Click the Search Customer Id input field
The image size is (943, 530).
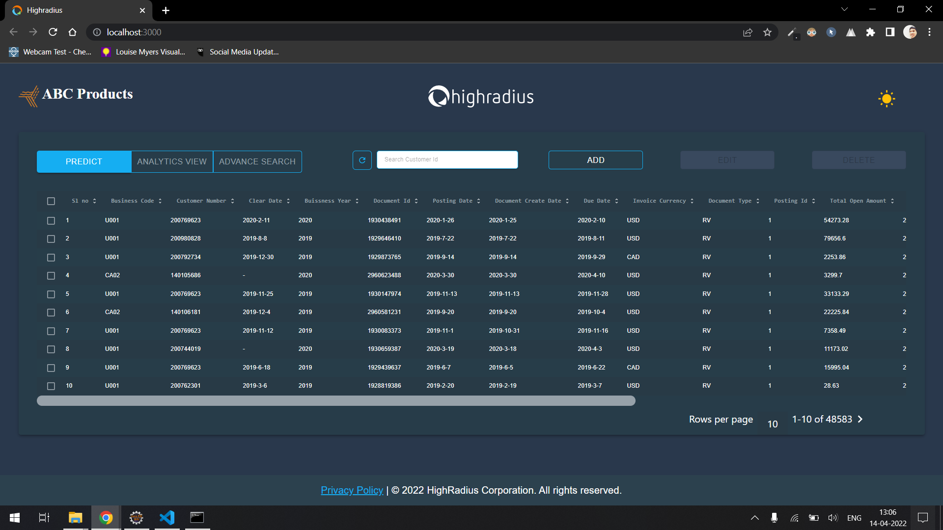[x=447, y=159]
